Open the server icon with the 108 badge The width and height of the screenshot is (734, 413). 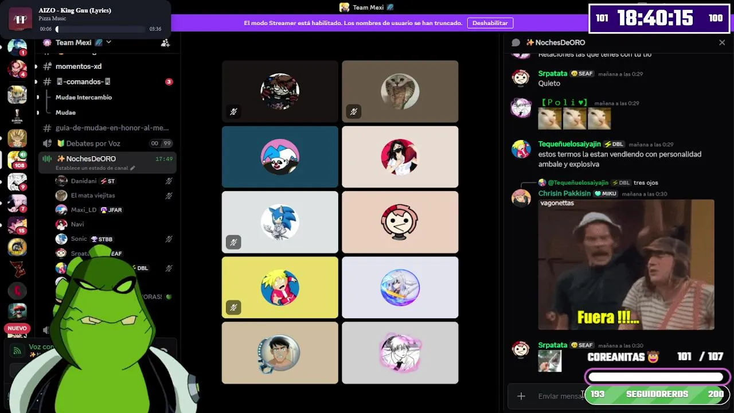[x=17, y=160]
